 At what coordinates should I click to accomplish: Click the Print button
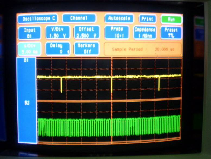coord(148,19)
